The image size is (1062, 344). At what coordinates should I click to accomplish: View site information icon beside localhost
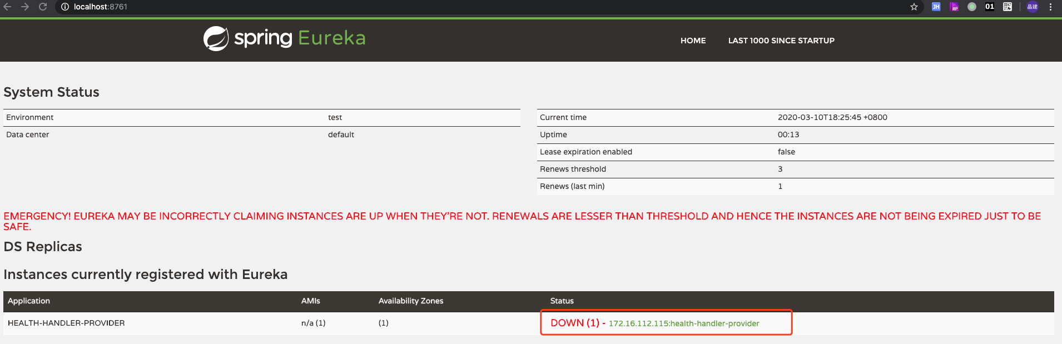click(x=65, y=7)
